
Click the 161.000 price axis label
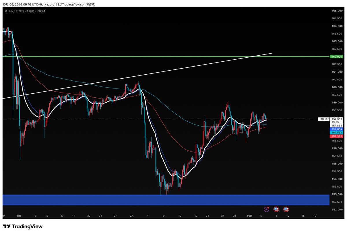click(x=337, y=72)
